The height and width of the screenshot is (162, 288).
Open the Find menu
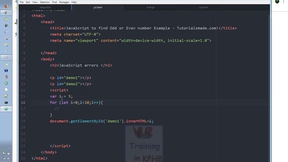coord(54,2)
